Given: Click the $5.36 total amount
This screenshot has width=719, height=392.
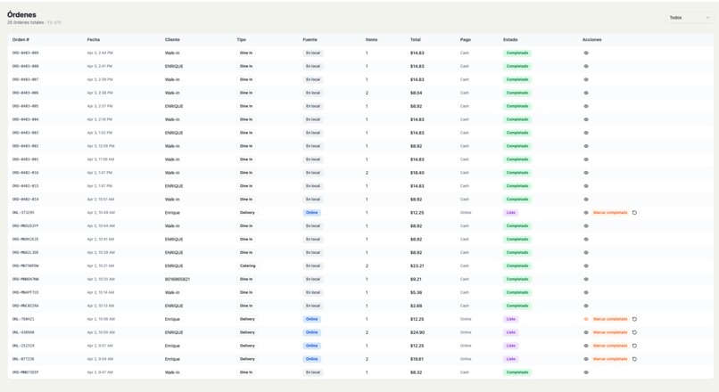Looking at the screenshot, I should (417, 292).
